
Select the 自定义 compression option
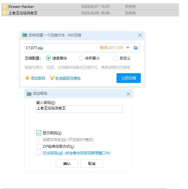tap(116, 58)
